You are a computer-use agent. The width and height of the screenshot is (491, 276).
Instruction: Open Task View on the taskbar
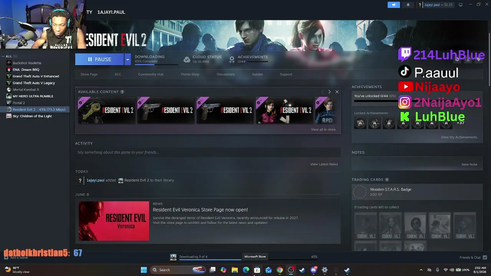(213, 270)
